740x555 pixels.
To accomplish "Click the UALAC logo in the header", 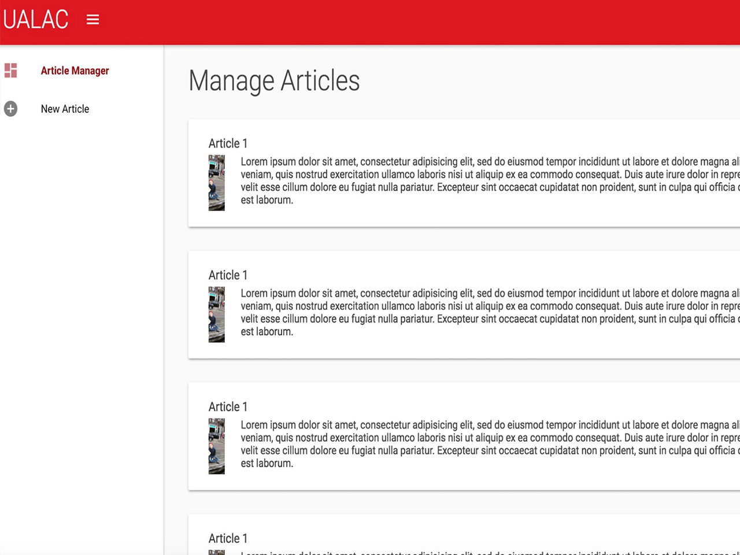I will (x=36, y=19).
